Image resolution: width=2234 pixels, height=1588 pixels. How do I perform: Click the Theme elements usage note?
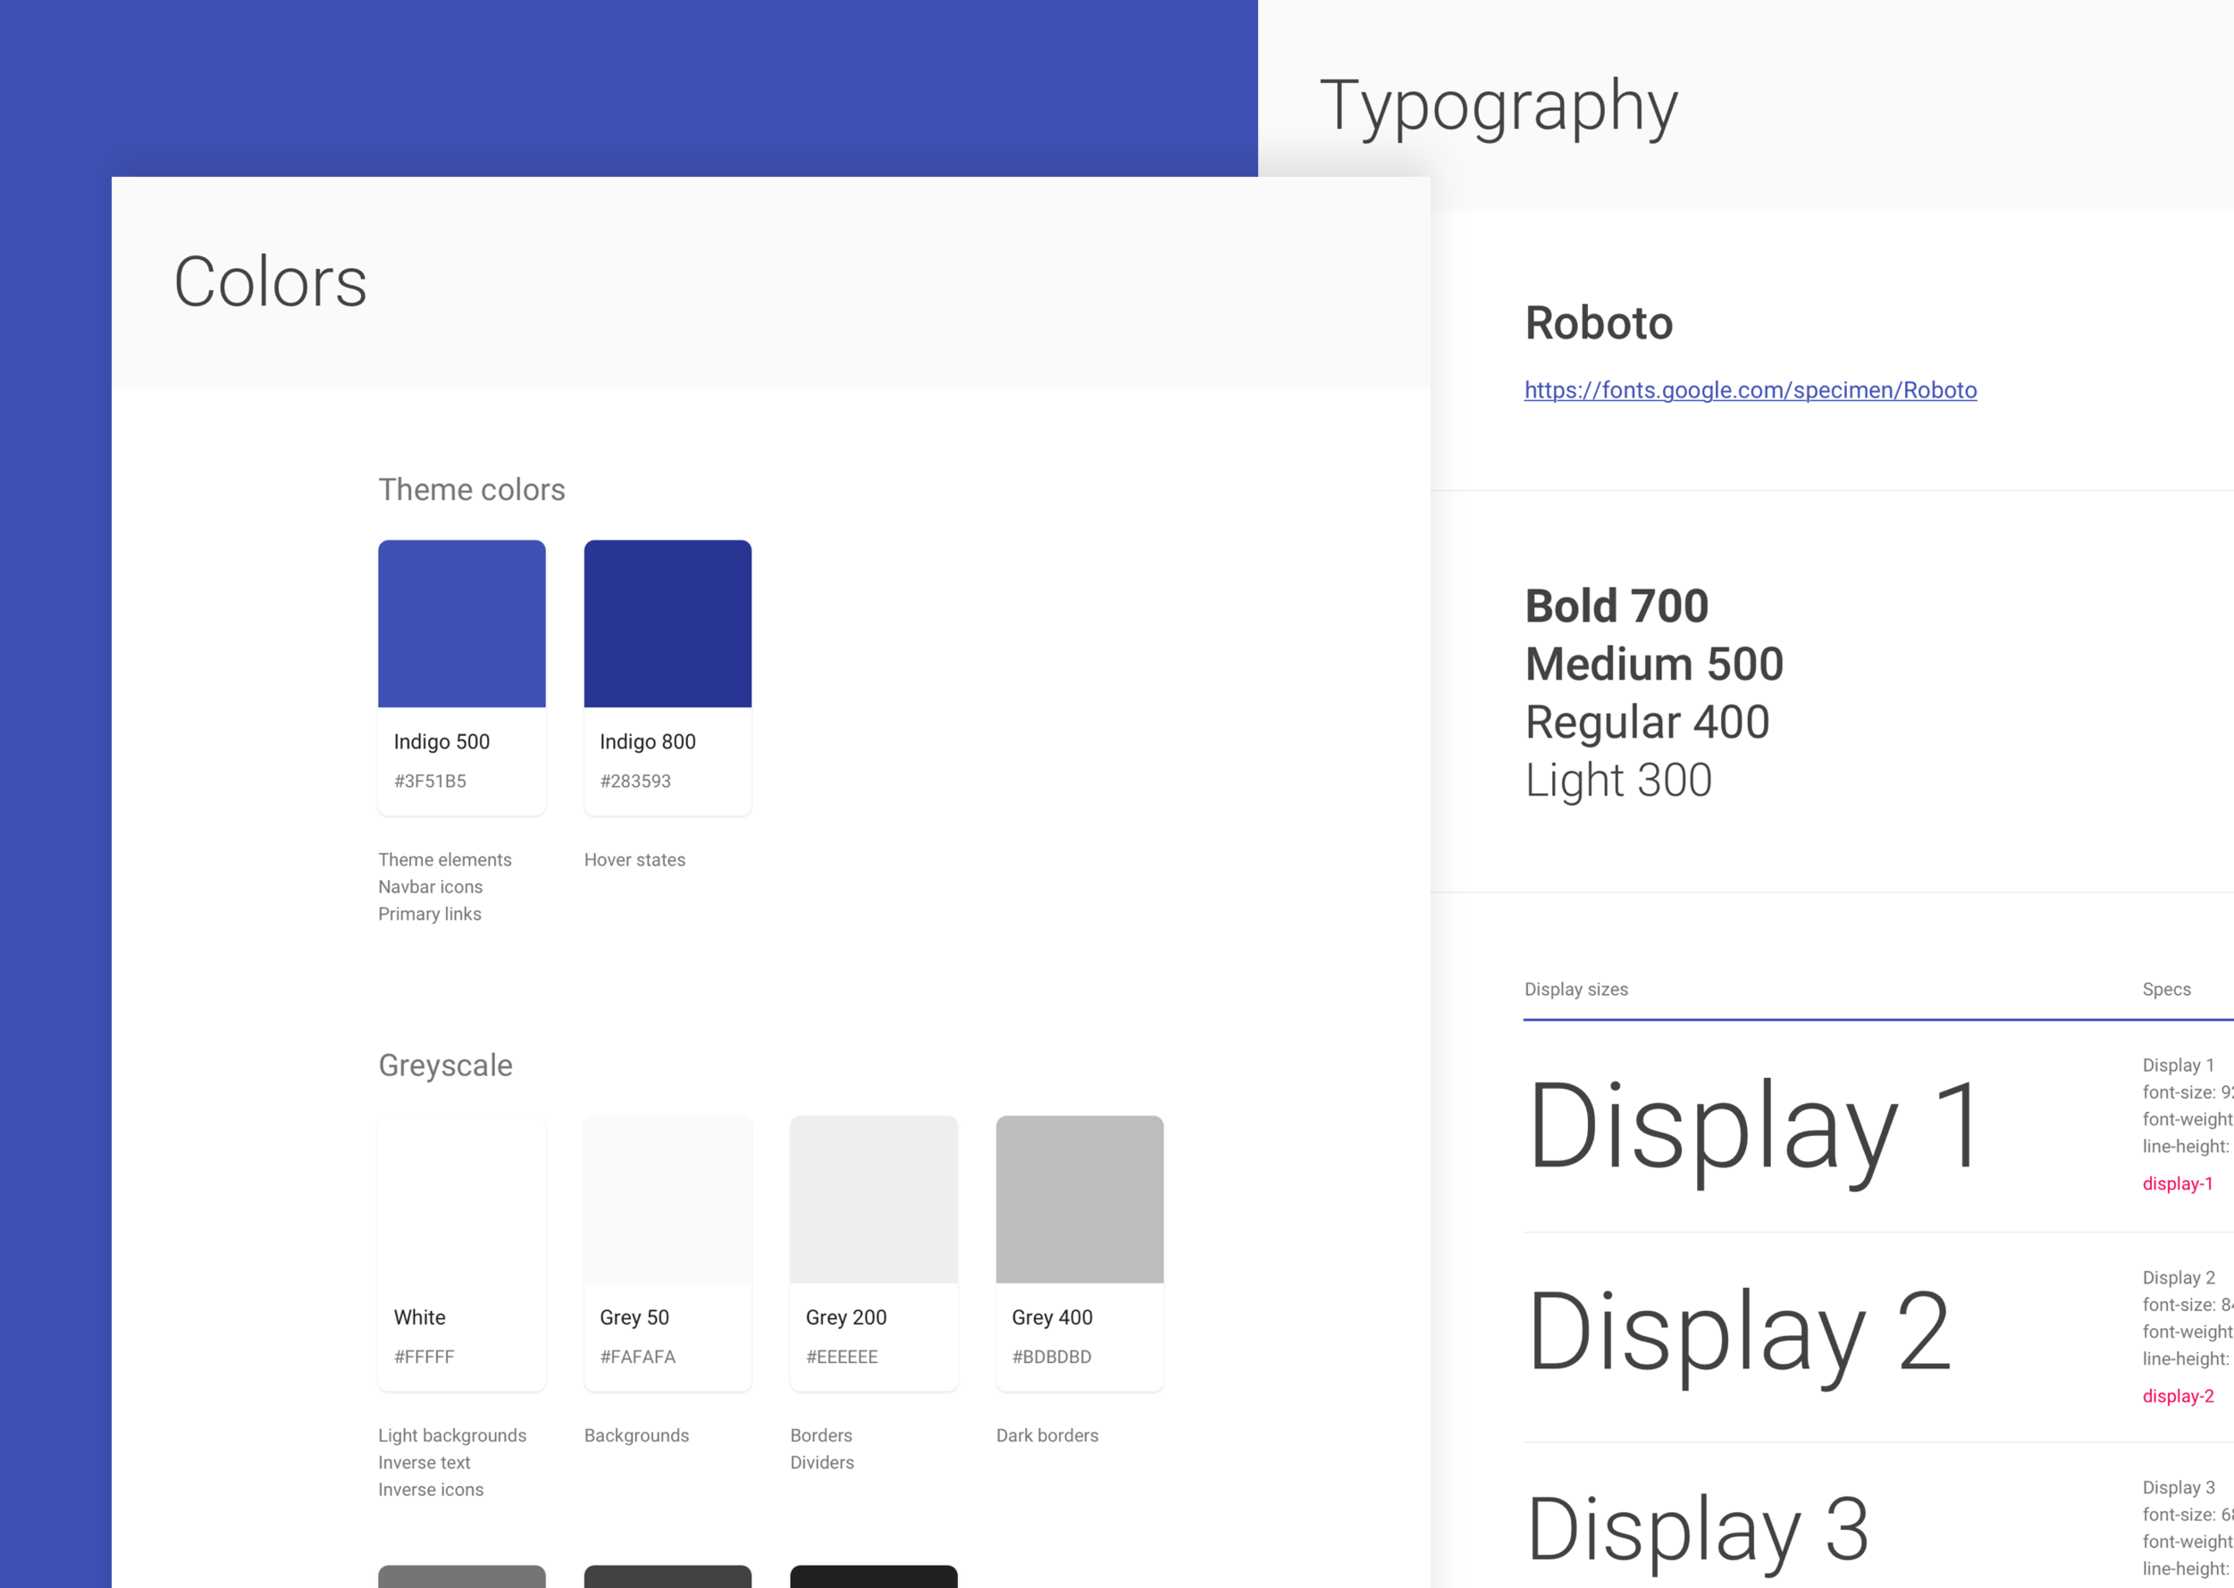(x=445, y=860)
